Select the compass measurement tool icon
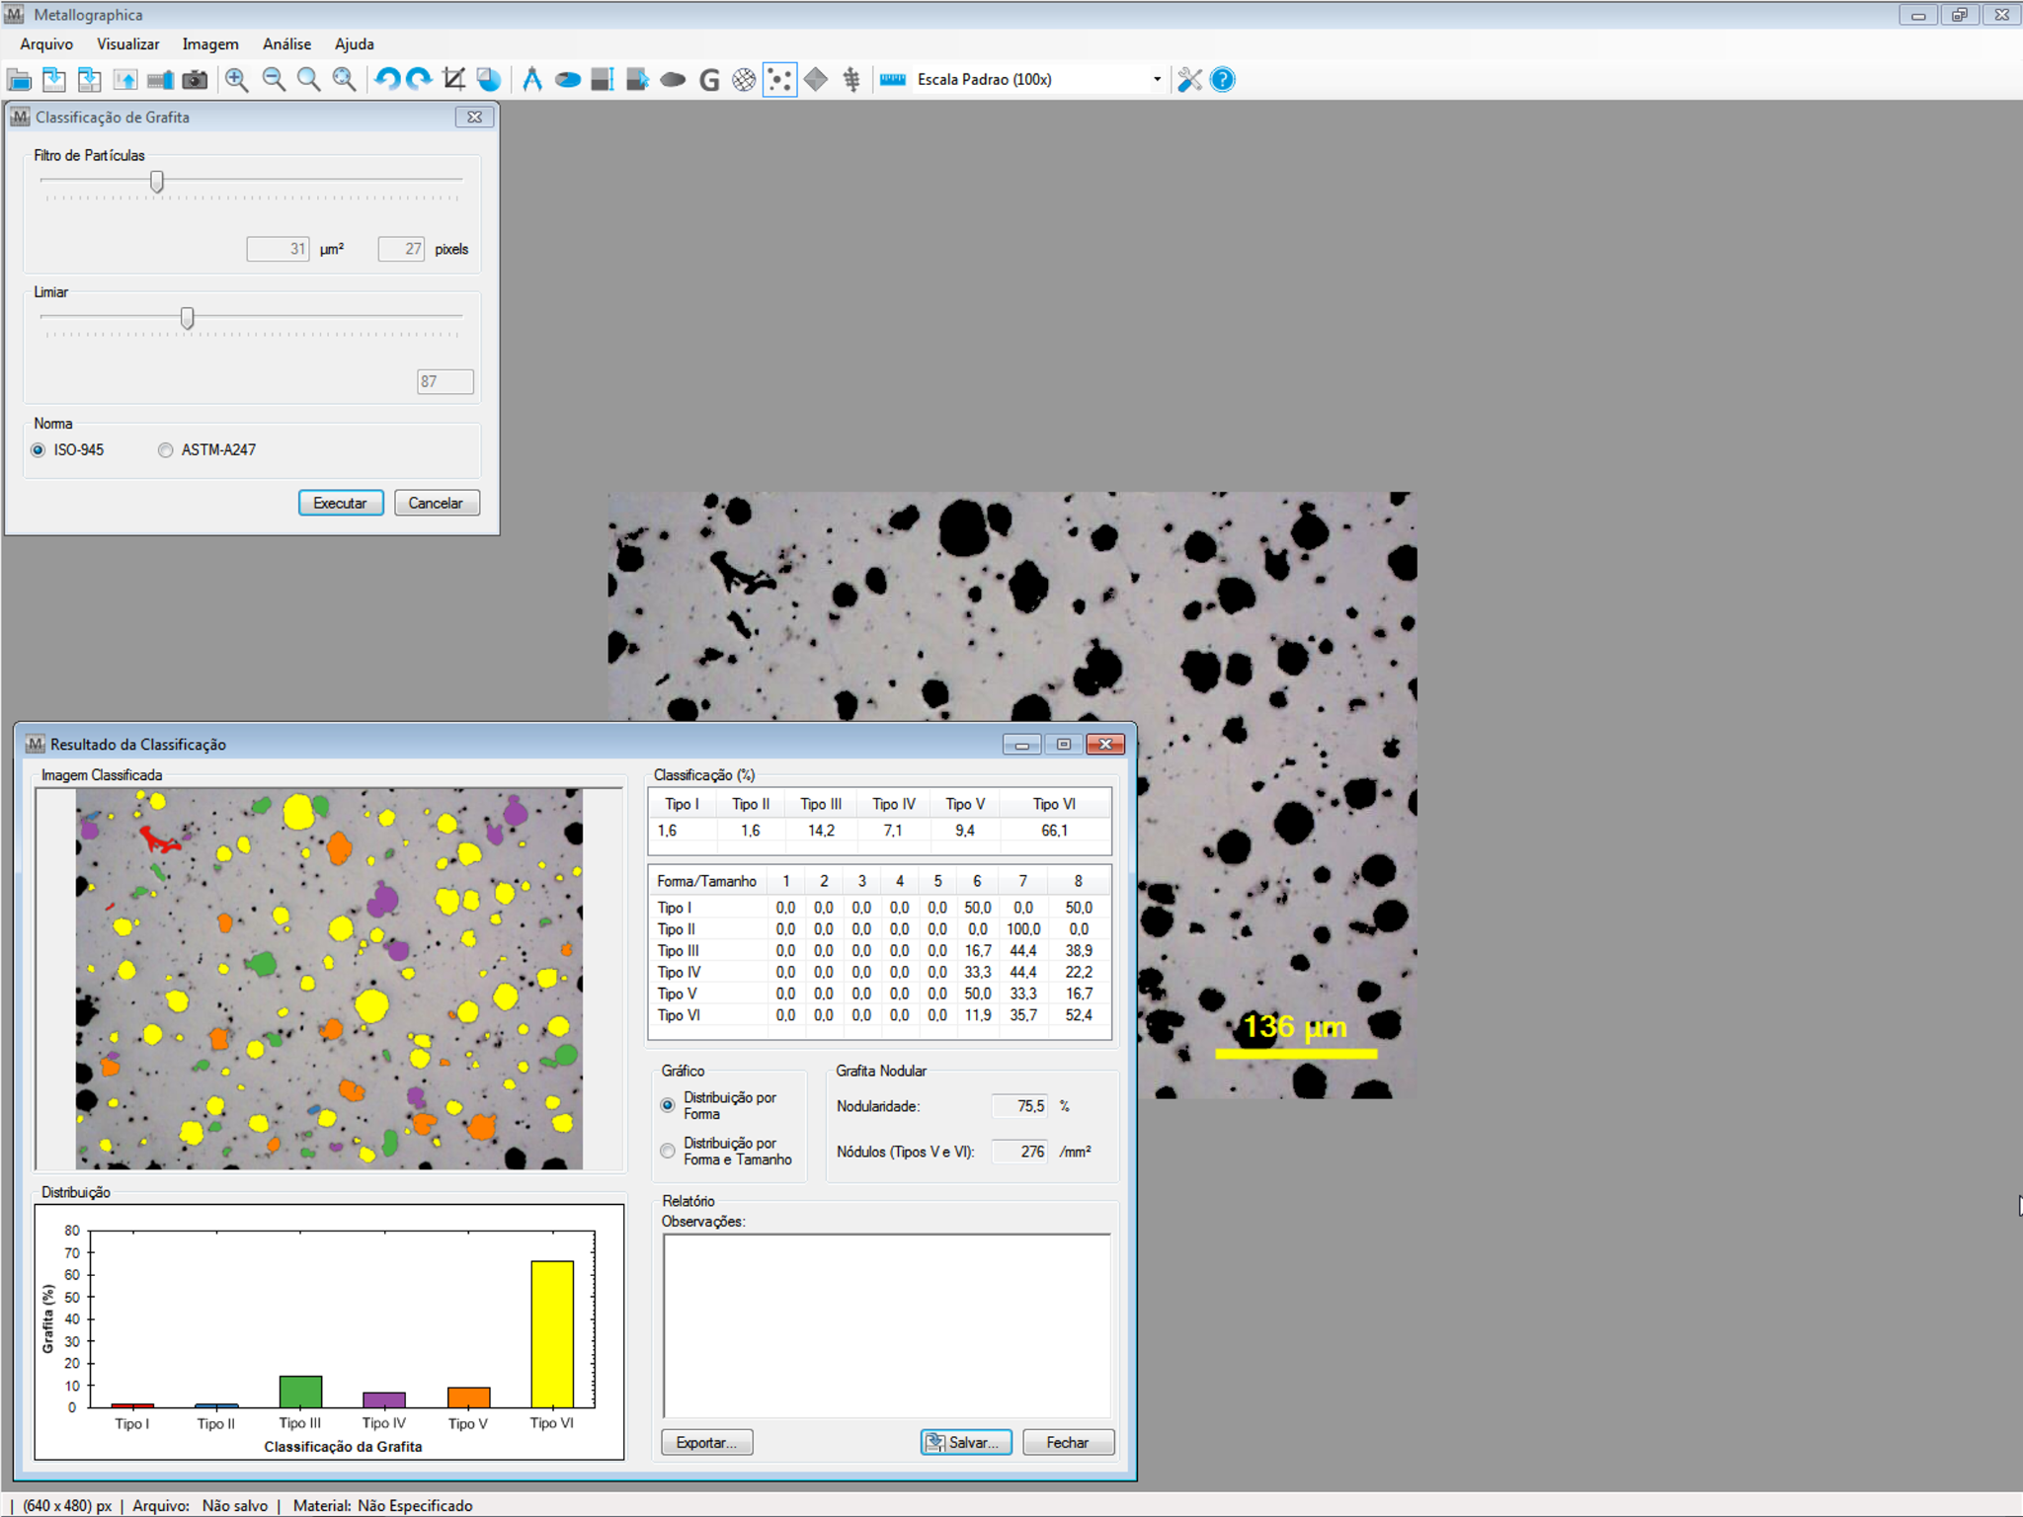 (x=532, y=80)
